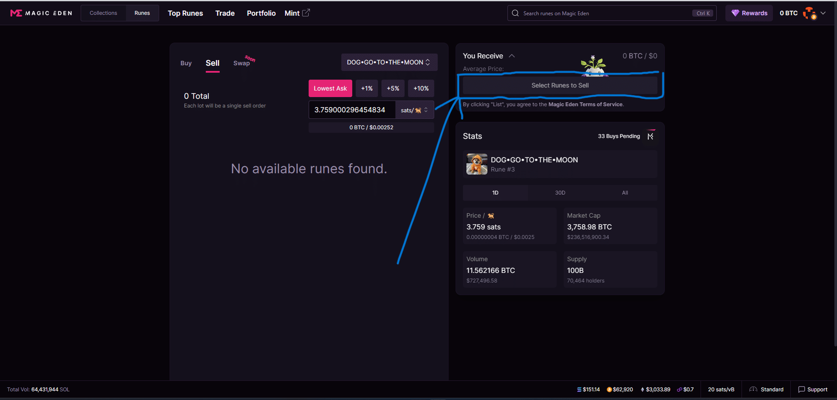837x400 pixels.
Task: Focus the Search runes on Magic Eden field
Action: (x=612, y=13)
